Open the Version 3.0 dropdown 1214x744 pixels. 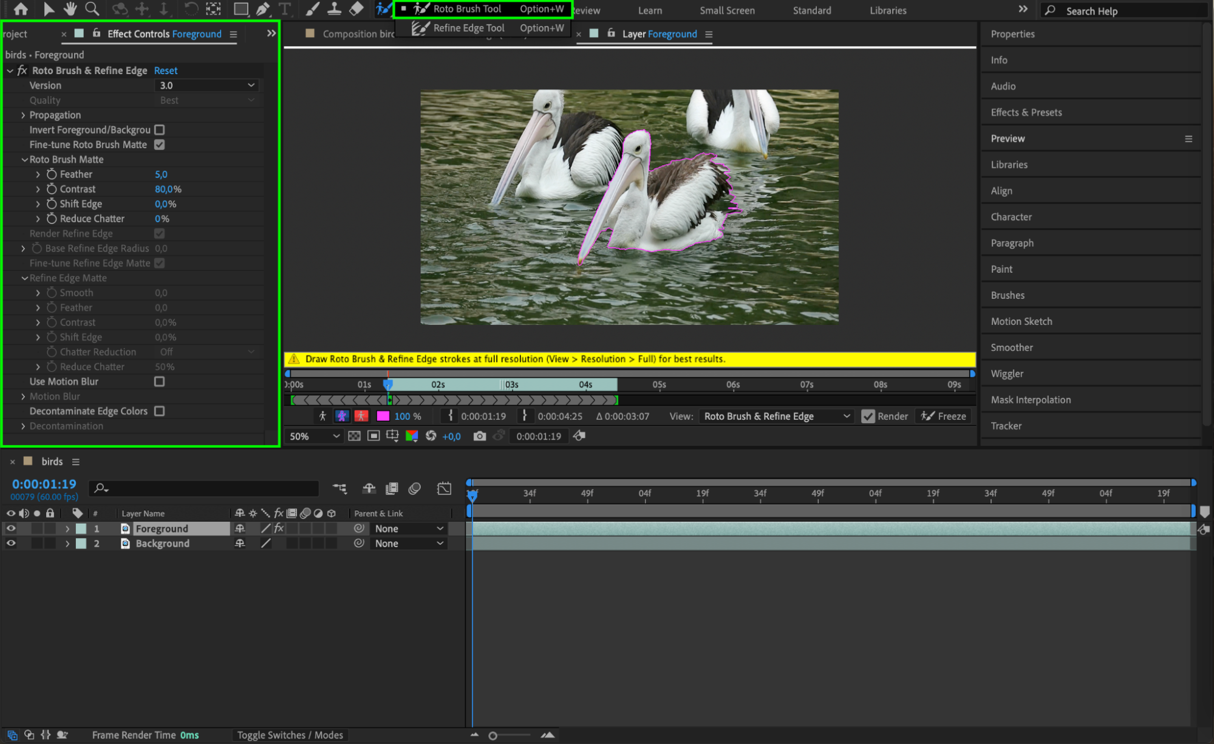pyautogui.click(x=207, y=86)
